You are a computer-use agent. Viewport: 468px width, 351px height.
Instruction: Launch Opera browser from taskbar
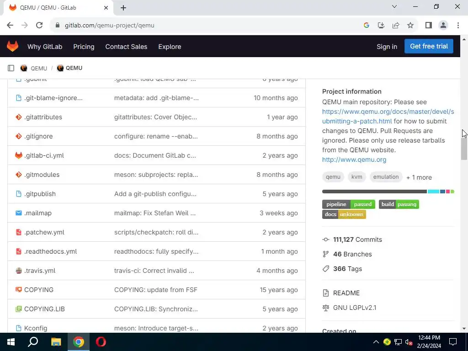(101, 342)
